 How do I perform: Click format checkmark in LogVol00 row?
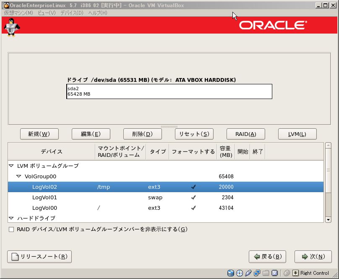click(x=193, y=208)
